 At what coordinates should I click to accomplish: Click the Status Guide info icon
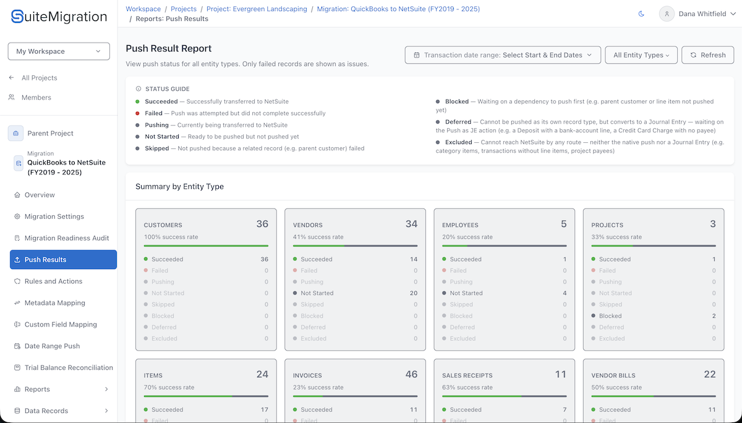(x=139, y=89)
